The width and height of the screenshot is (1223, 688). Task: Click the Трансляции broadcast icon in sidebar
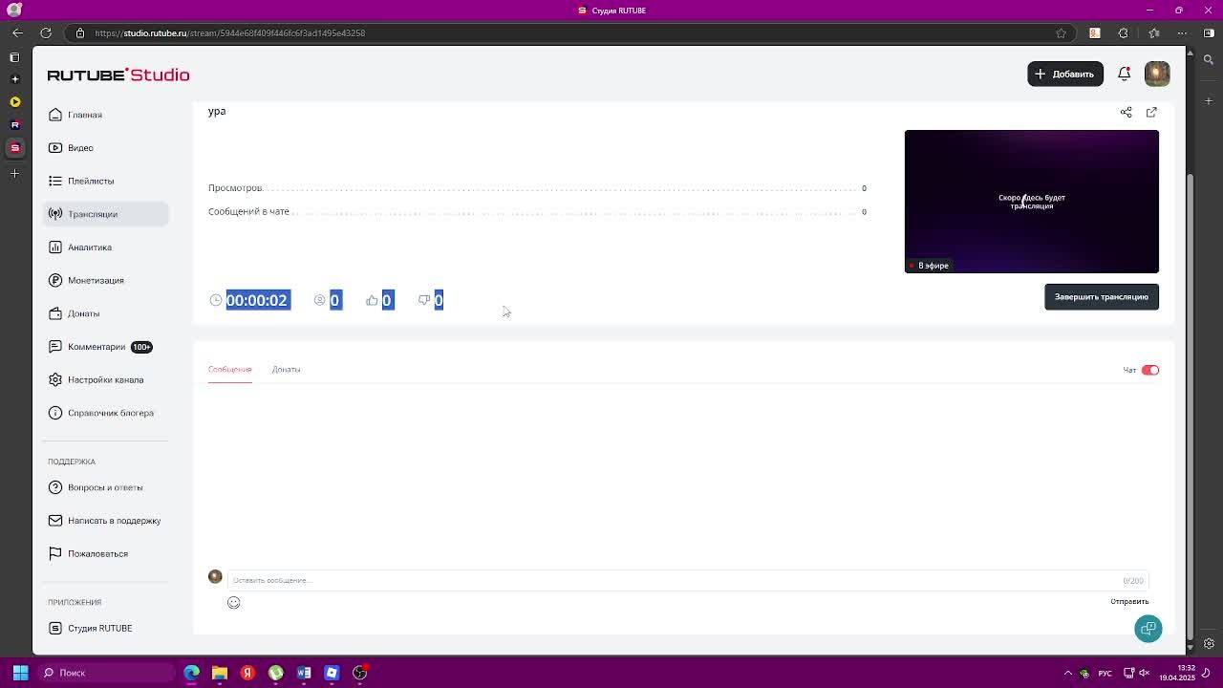coord(55,214)
